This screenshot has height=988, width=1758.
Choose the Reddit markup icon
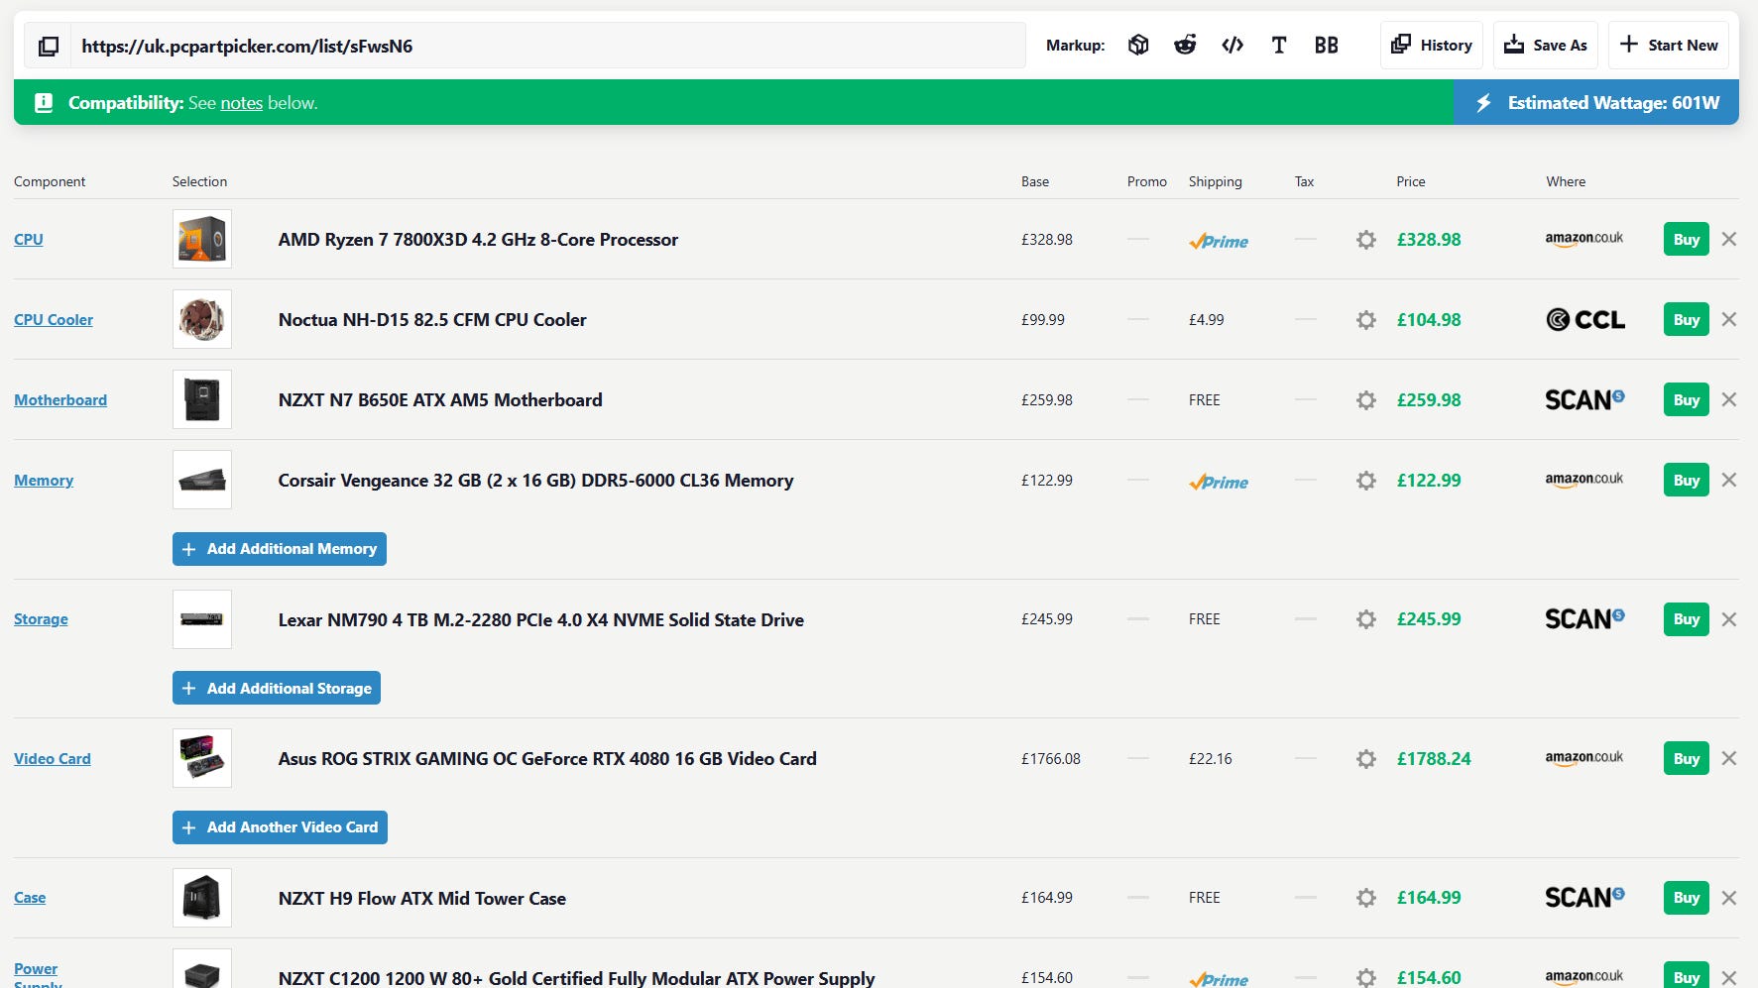(1185, 45)
